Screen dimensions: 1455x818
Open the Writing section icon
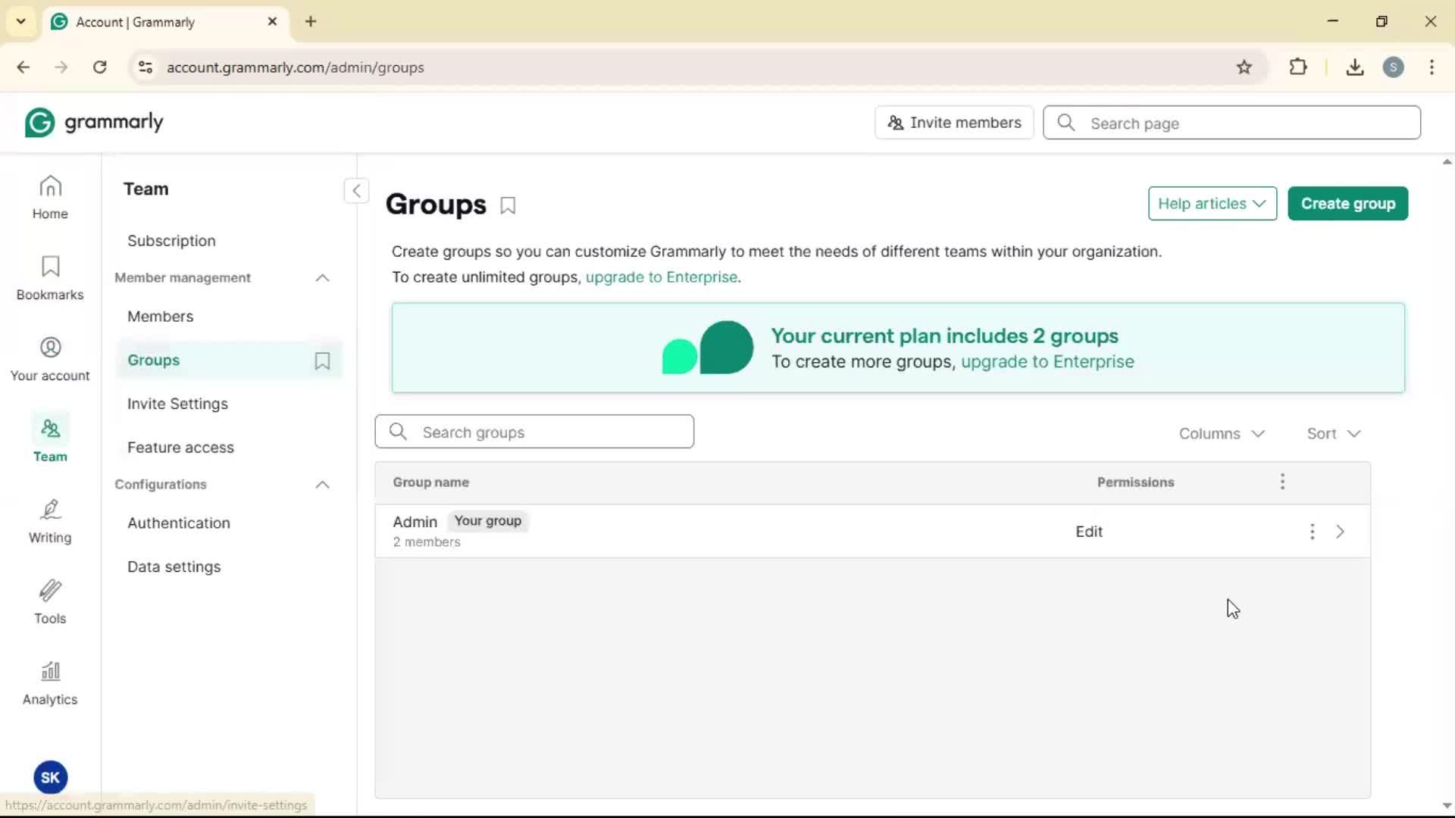pyautogui.click(x=50, y=521)
